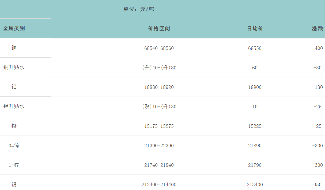The height and width of the screenshot is (190, 325).
Task: Click the 0#锌 row label
Action: pyautogui.click(x=14, y=145)
